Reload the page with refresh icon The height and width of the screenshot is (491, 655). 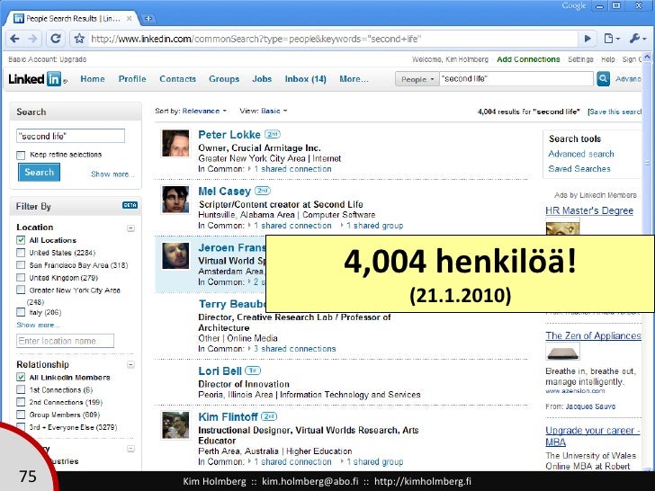(55, 39)
